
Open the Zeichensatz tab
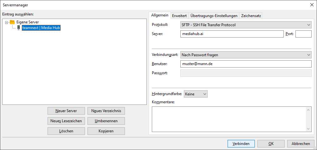pyautogui.click(x=251, y=16)
